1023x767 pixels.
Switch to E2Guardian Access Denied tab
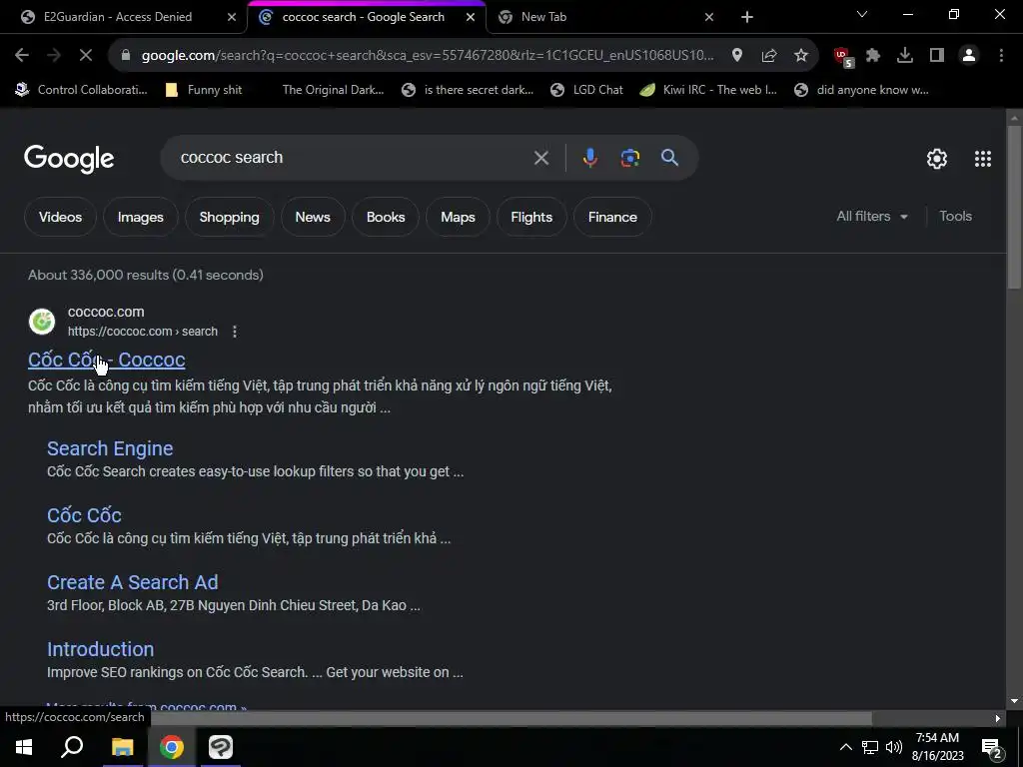point(118,17)
